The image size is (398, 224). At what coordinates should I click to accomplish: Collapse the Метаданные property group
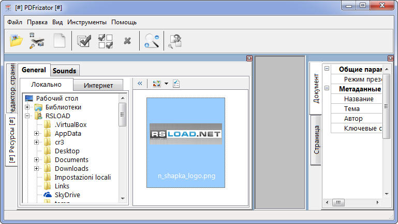(x=327, y=88)
